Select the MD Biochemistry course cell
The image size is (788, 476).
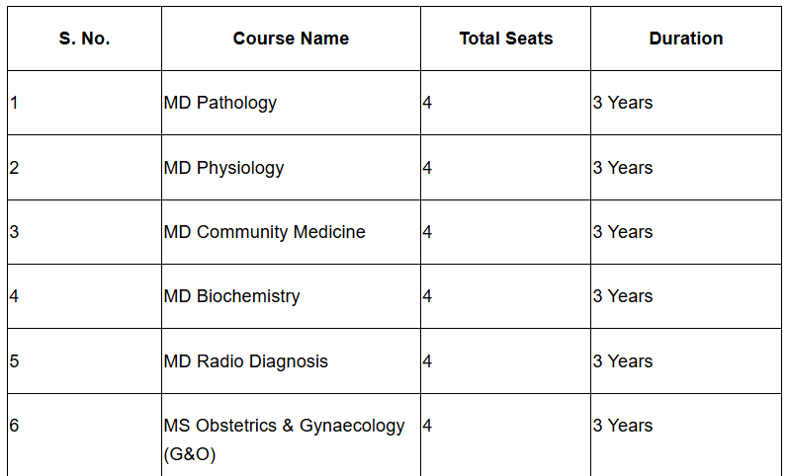pyautogui.click(x=231, y=296)
